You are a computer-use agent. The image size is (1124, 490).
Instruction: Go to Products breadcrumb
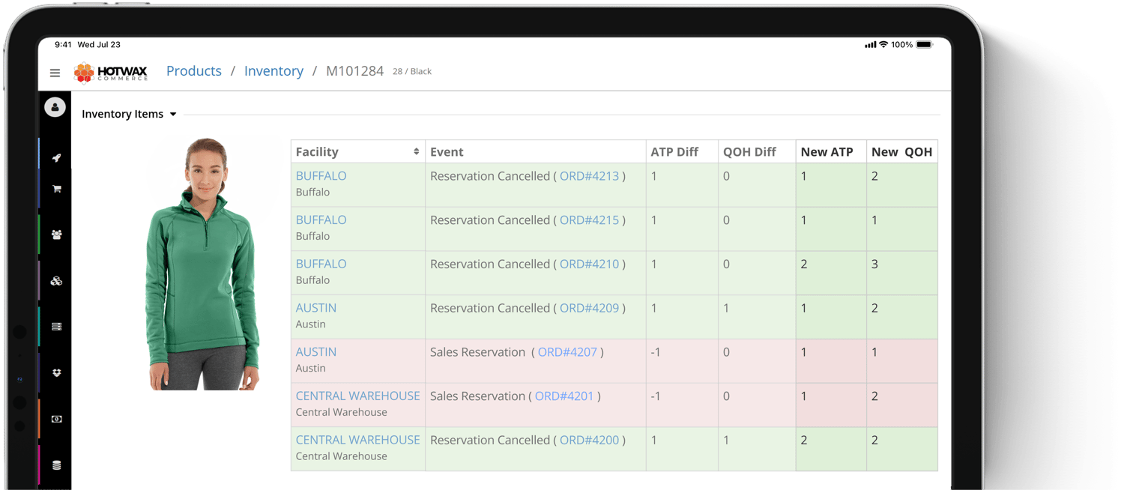click(x=194, y=71)
